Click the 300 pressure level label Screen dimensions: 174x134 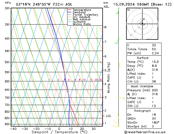click(8, 8)
